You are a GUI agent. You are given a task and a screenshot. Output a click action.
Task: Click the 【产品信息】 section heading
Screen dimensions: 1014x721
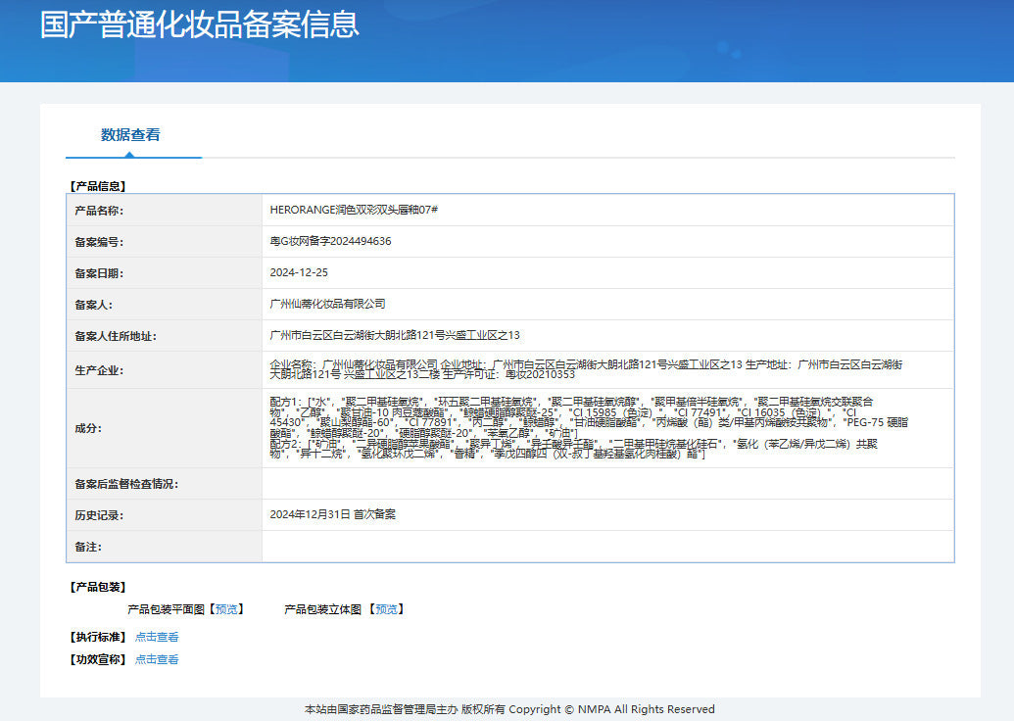98,185
